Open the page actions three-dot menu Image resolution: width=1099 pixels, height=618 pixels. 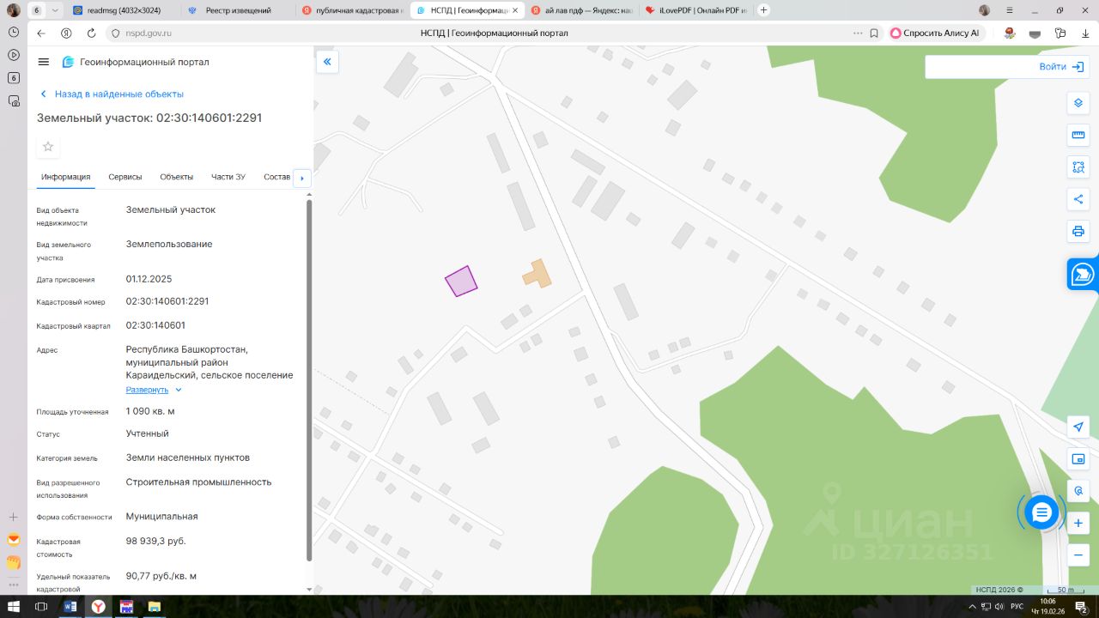[858, 33]
